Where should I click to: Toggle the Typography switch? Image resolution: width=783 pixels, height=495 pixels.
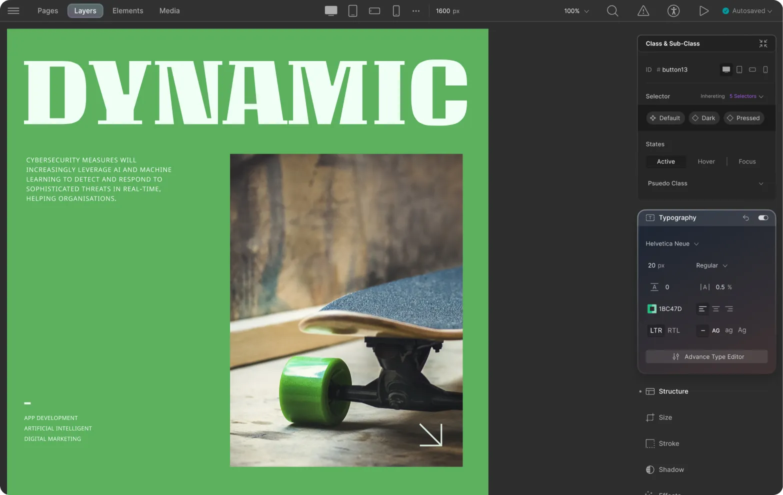click(x=763, y=217)
